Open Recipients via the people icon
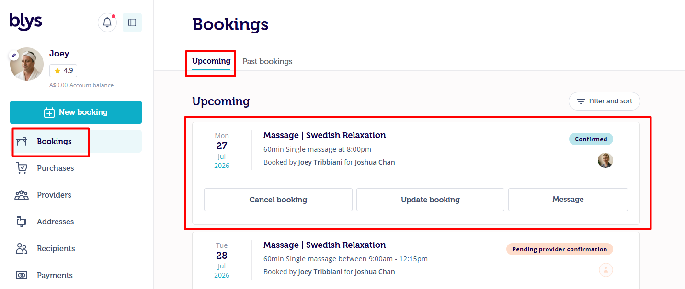Screen dimensions: 685x289 [x=22, y=248]
